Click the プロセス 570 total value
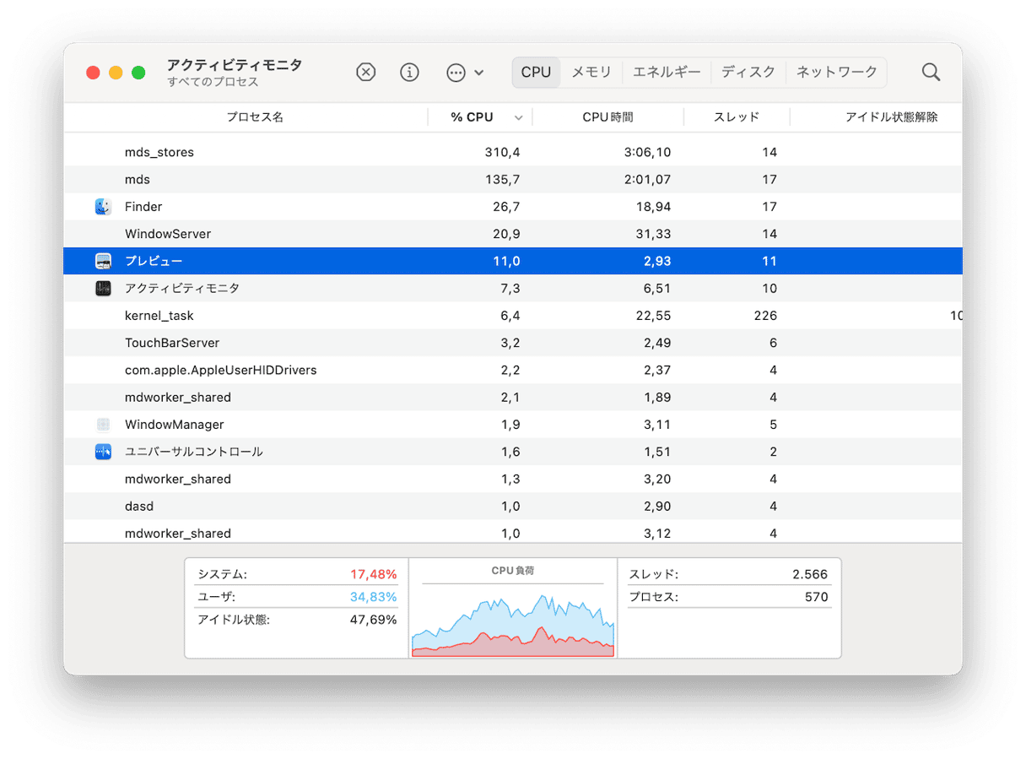1026x759 pixels. click(x=816, y=597)
